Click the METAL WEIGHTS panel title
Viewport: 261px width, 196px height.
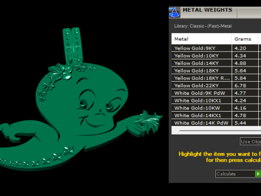[207, 10]
